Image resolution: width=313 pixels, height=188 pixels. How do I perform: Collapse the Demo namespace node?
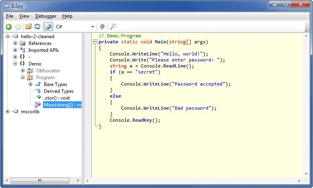[x=15, y=63]
